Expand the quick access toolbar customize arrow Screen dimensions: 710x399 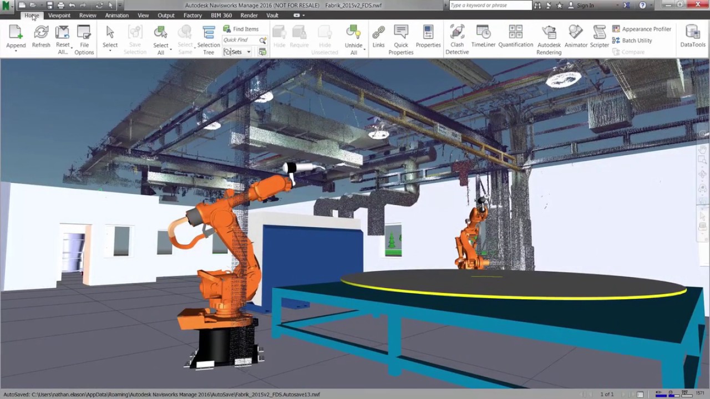pos(120,5)
